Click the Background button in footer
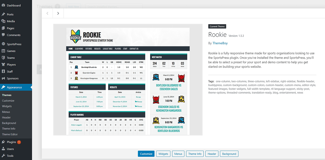 tap(229, 154)
